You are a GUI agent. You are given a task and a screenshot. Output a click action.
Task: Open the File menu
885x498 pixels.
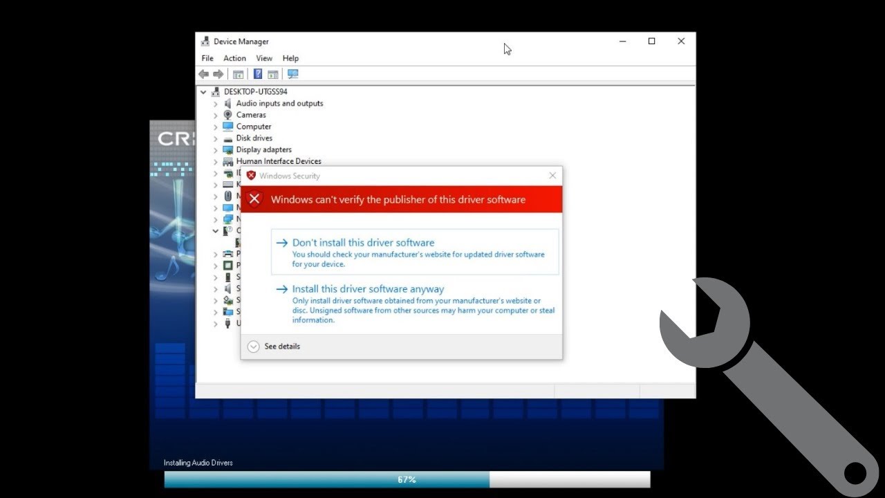(207, 58)
